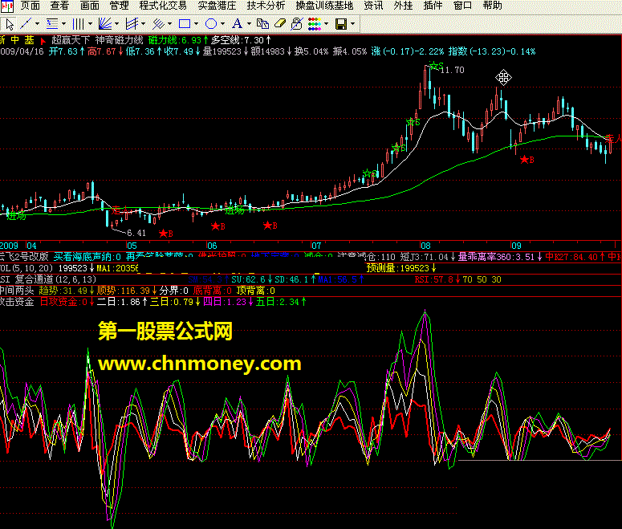Open the 窗口 menu
This screenshot has width=622, height=529.
click(462, 6)
